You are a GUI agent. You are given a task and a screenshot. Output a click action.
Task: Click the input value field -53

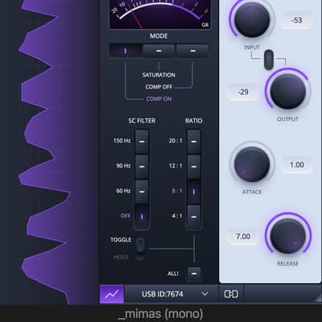point(296,20)
